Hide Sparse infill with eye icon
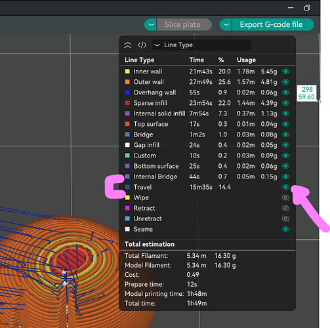The image size is (330, 328). [x=285, y=103]
